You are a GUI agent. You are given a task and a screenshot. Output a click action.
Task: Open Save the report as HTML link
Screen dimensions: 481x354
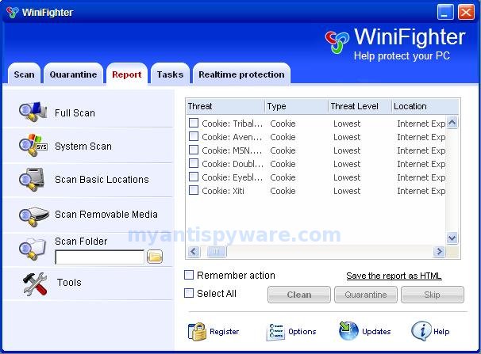pos(394,276)
